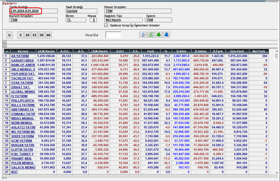Sort by the S.Ort column header

coord(120,51)
